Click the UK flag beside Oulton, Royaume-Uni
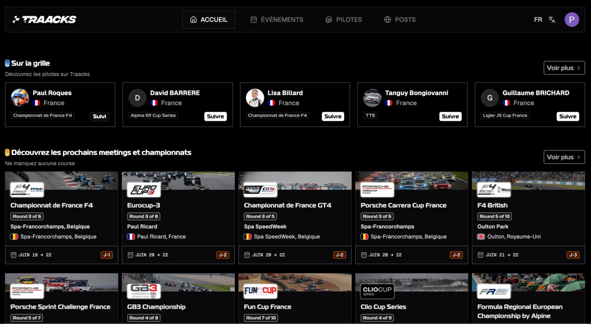The image size is (591, 324). point(481,237)
